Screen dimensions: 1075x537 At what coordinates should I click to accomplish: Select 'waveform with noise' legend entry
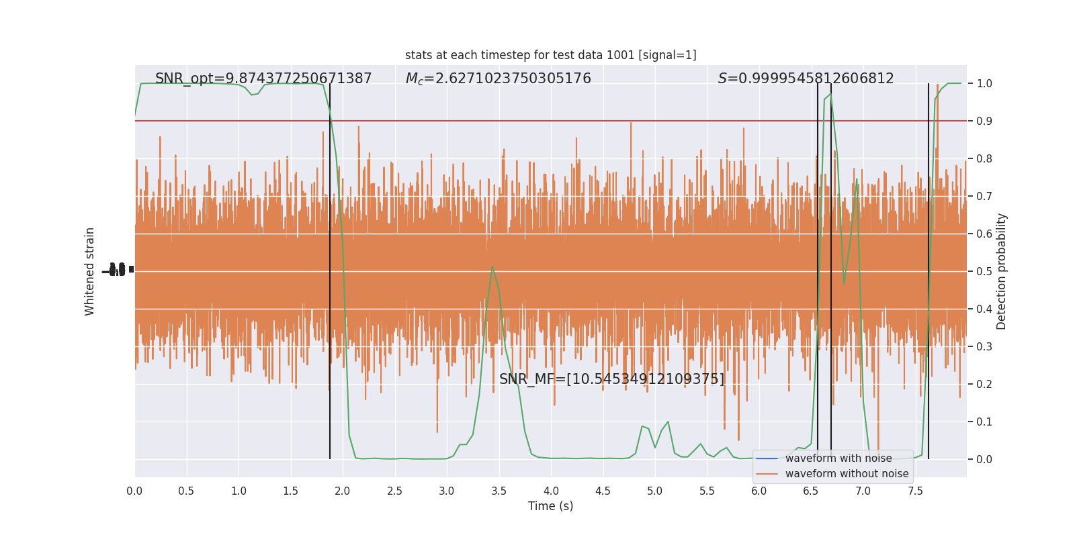coord(838,458)
